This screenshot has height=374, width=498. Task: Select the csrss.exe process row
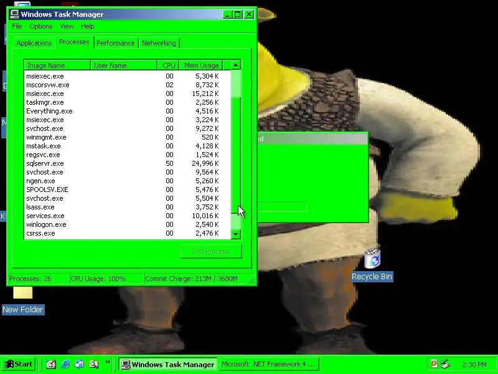128,233
